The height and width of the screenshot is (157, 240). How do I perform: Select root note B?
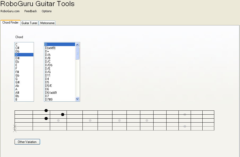point(24,99)
